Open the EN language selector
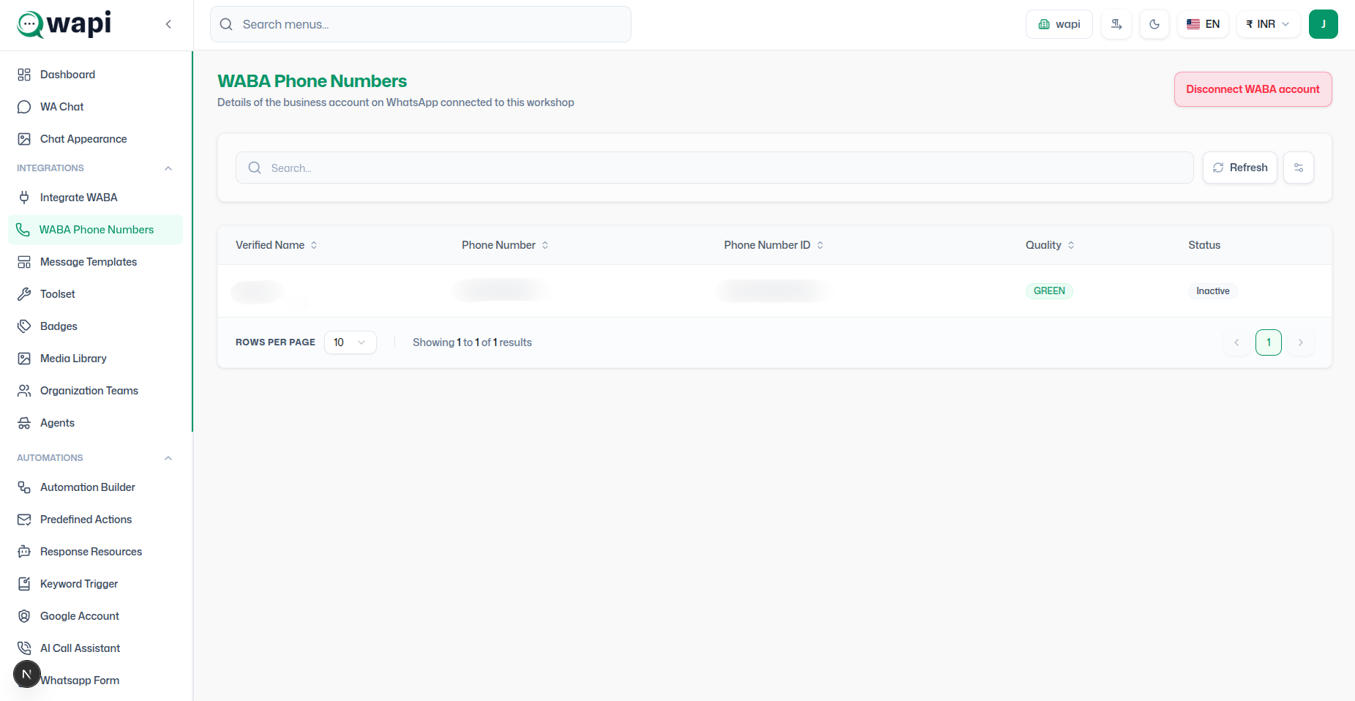 pyautogui.click(x=1203, y=24)
